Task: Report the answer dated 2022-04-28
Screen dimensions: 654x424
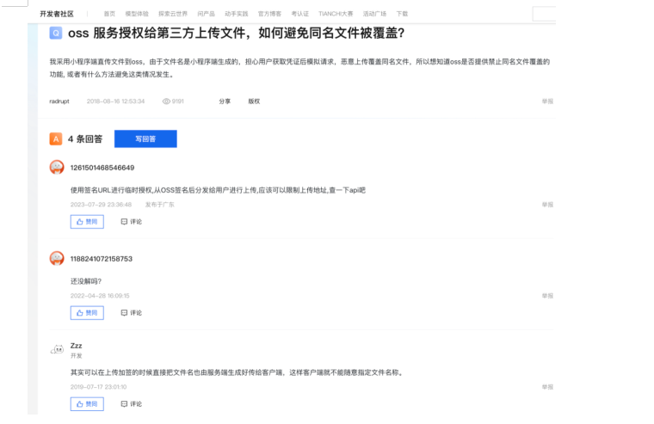Action: point(547,296)
